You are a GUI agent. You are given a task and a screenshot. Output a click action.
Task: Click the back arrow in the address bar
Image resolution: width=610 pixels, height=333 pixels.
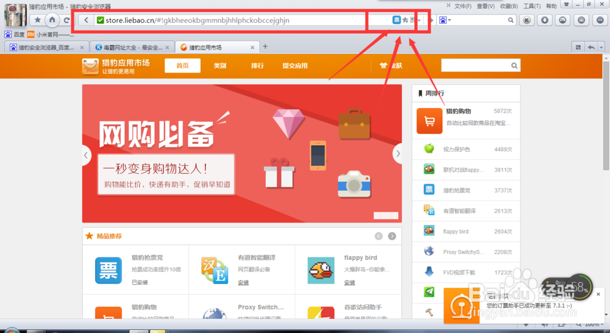coord(87,20)
